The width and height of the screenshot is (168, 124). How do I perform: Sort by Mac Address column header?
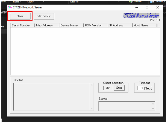[x=47, y=25]
